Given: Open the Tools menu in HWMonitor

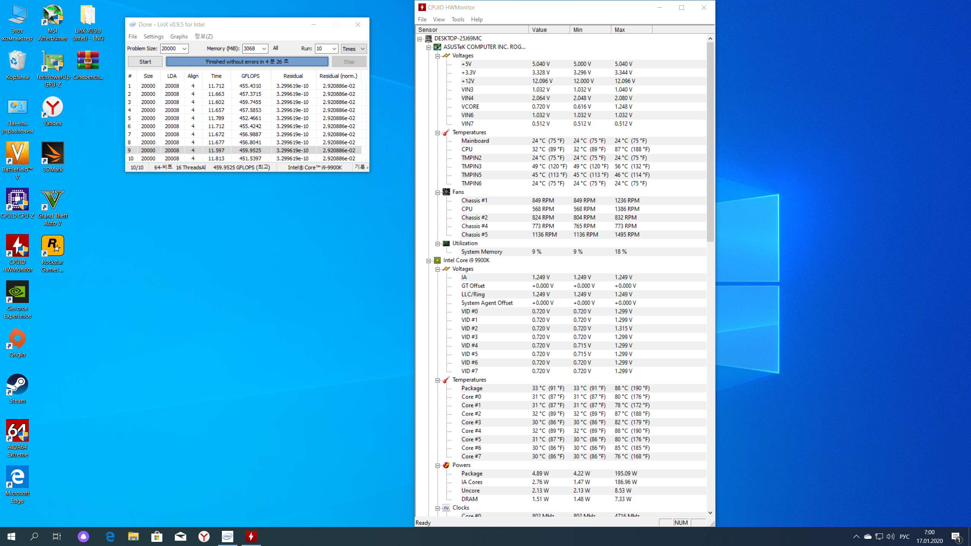Looking at the screenshot, I should 457,19.
